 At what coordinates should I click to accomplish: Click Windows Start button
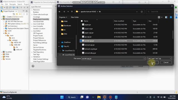(62, 97)
